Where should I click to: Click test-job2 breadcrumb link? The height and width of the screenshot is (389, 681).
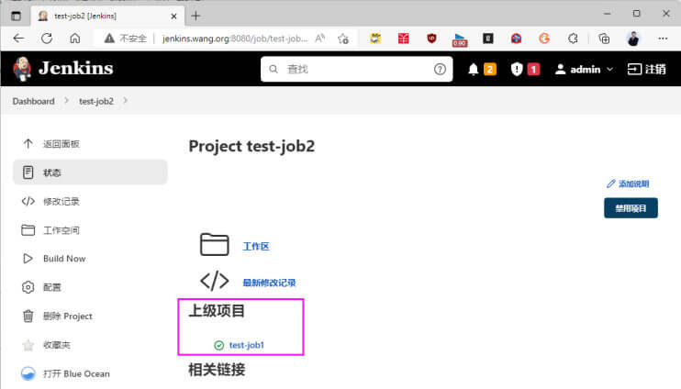point(96,101)
